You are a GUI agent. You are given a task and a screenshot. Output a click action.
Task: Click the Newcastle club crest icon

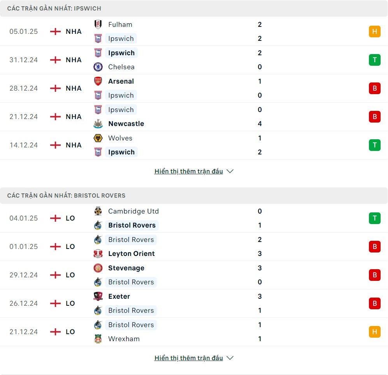pyautogui.click(x=98, y=124)
